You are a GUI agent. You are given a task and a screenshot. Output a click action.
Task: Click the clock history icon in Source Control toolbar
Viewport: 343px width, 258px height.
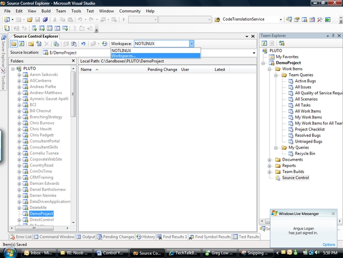point(104,43)
